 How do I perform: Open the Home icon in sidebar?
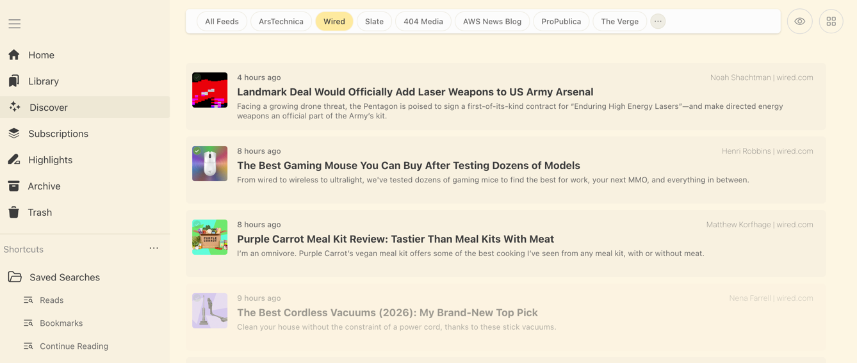14,55
